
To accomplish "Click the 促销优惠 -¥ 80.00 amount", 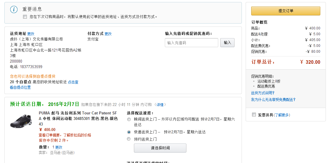I will coord(313,52).
